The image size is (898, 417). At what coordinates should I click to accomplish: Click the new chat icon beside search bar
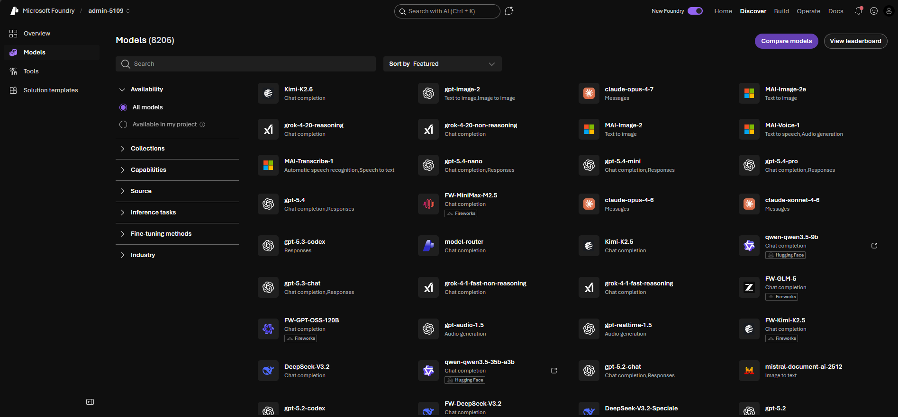click(x=509, y=11)
